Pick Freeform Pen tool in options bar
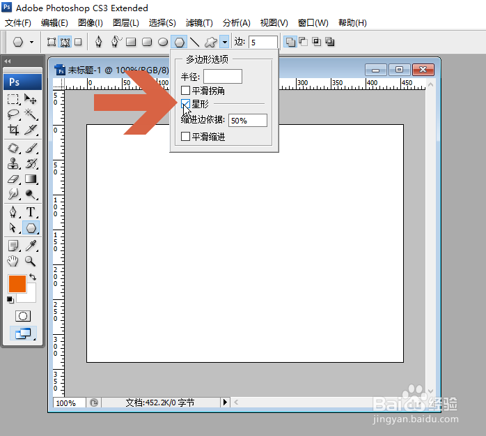486x436 pixels. 116,42
